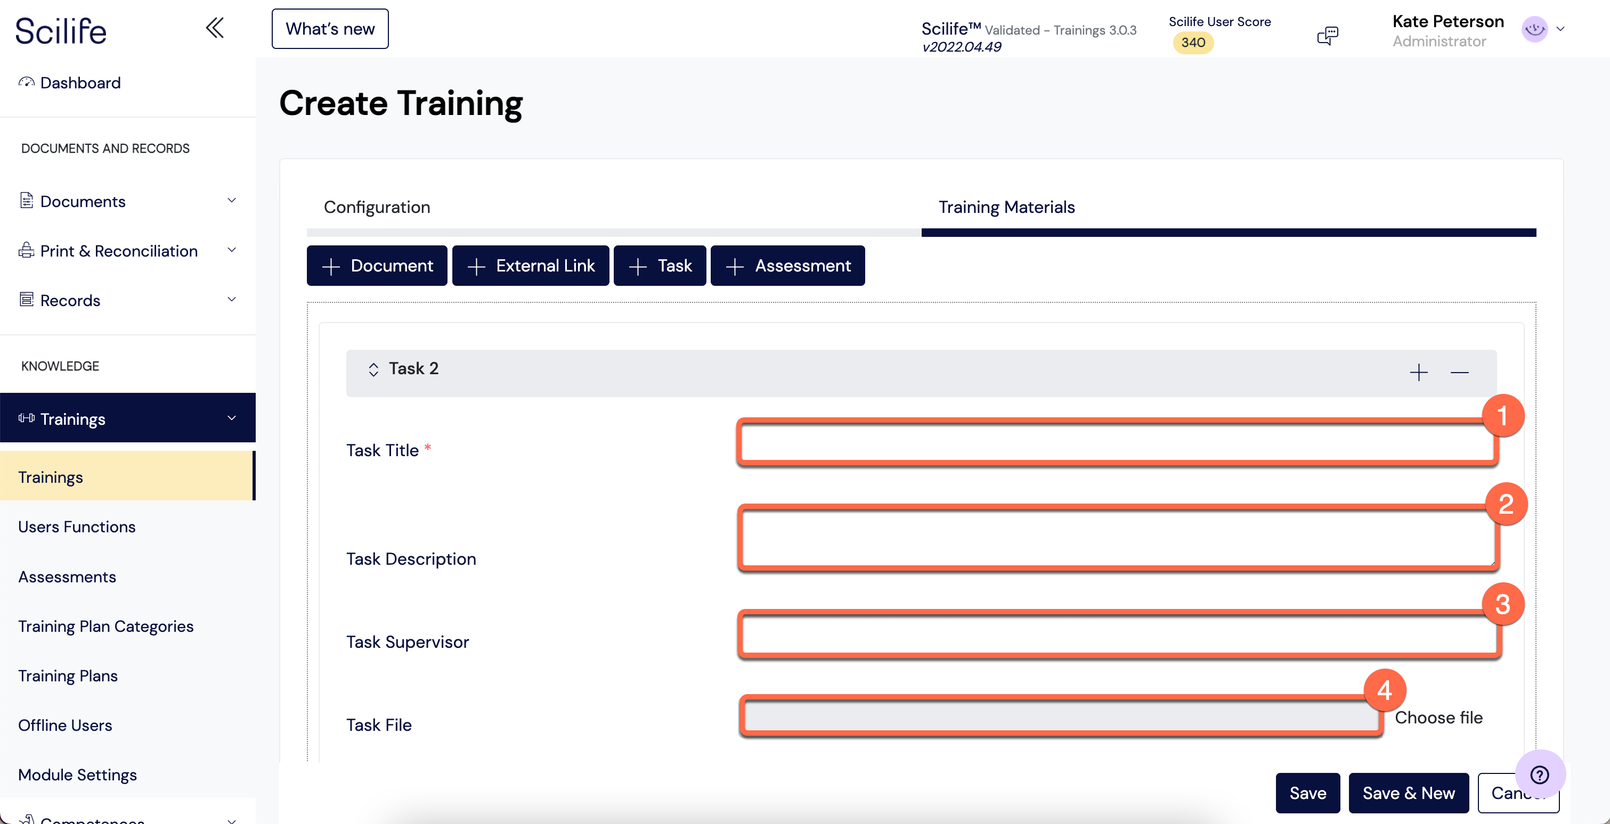
Task: Click the minus icon in Task 2 header
Action: 1459,373
